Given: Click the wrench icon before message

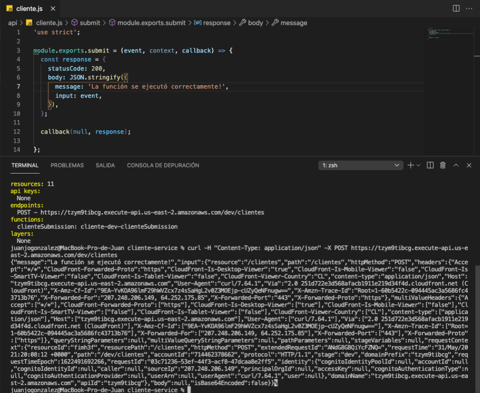Looking at the screenshot, I should click(275, 23).
